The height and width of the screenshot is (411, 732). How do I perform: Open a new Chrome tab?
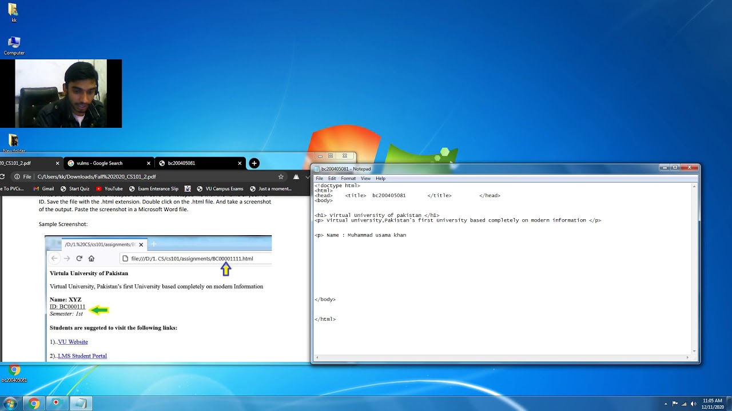pos(254,163)
